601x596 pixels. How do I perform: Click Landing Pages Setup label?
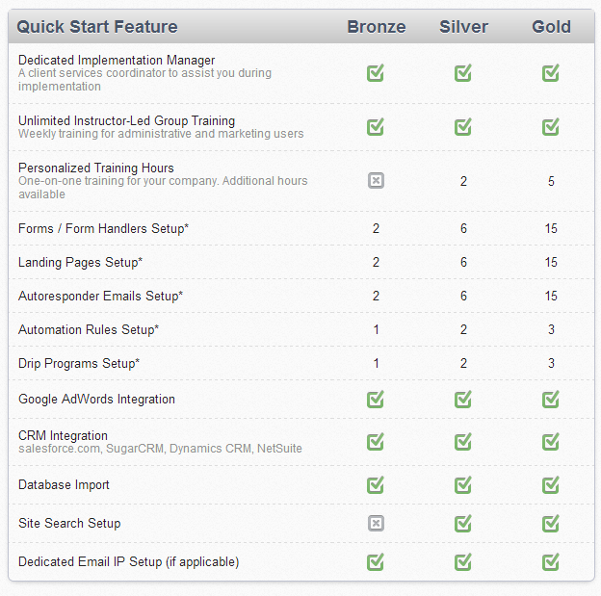pos(81,262)
